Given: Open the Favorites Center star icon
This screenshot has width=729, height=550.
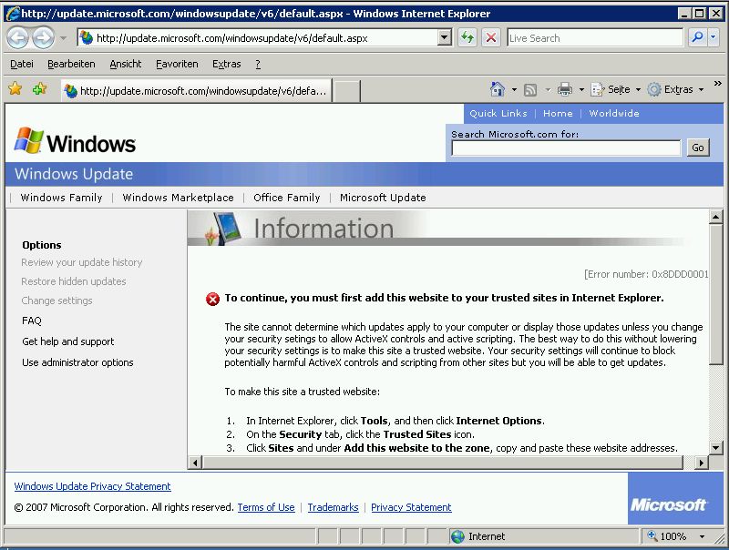Looking at the screenshot, I should [15, 88].
